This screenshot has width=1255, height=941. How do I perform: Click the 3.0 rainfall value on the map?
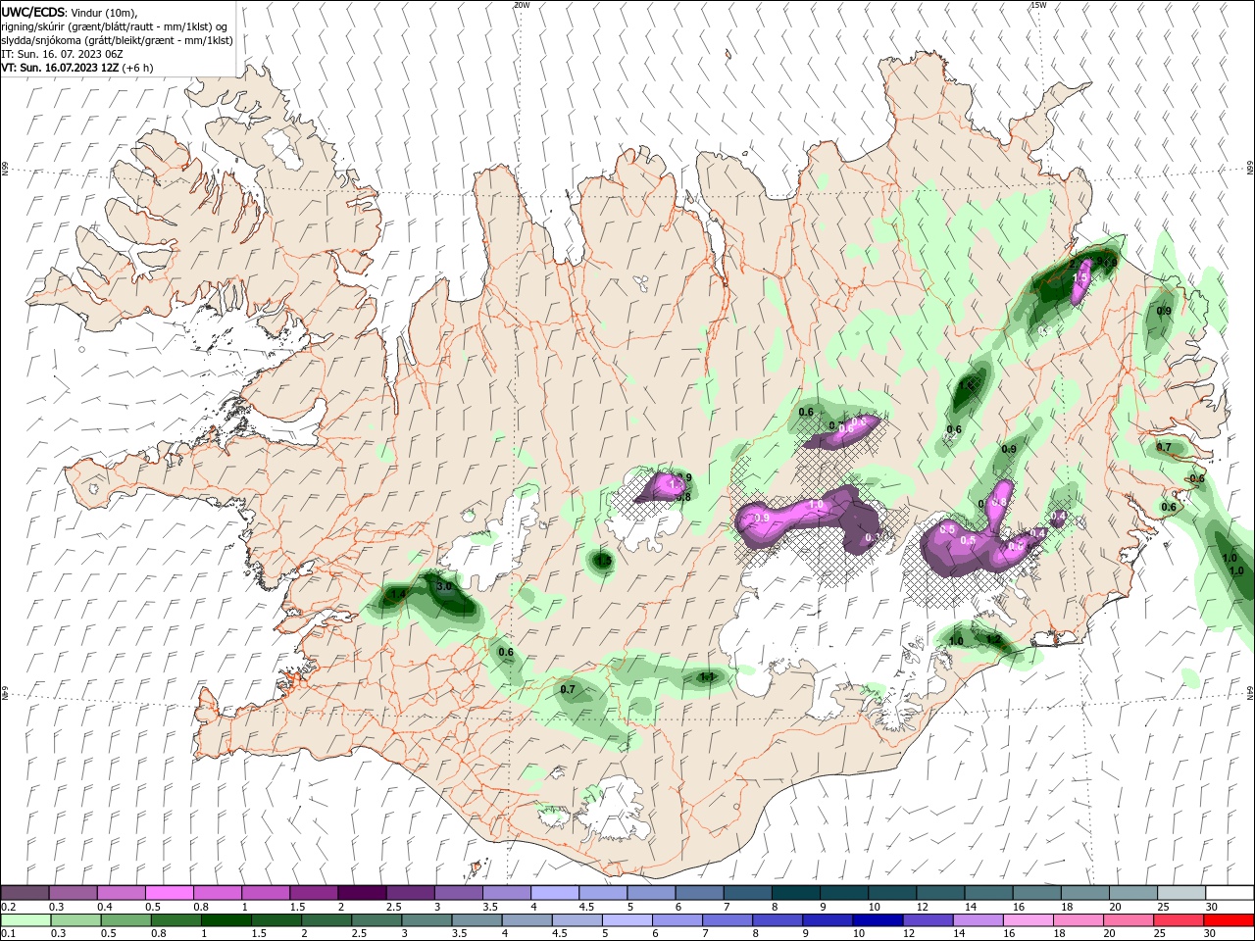coord(443,586)
